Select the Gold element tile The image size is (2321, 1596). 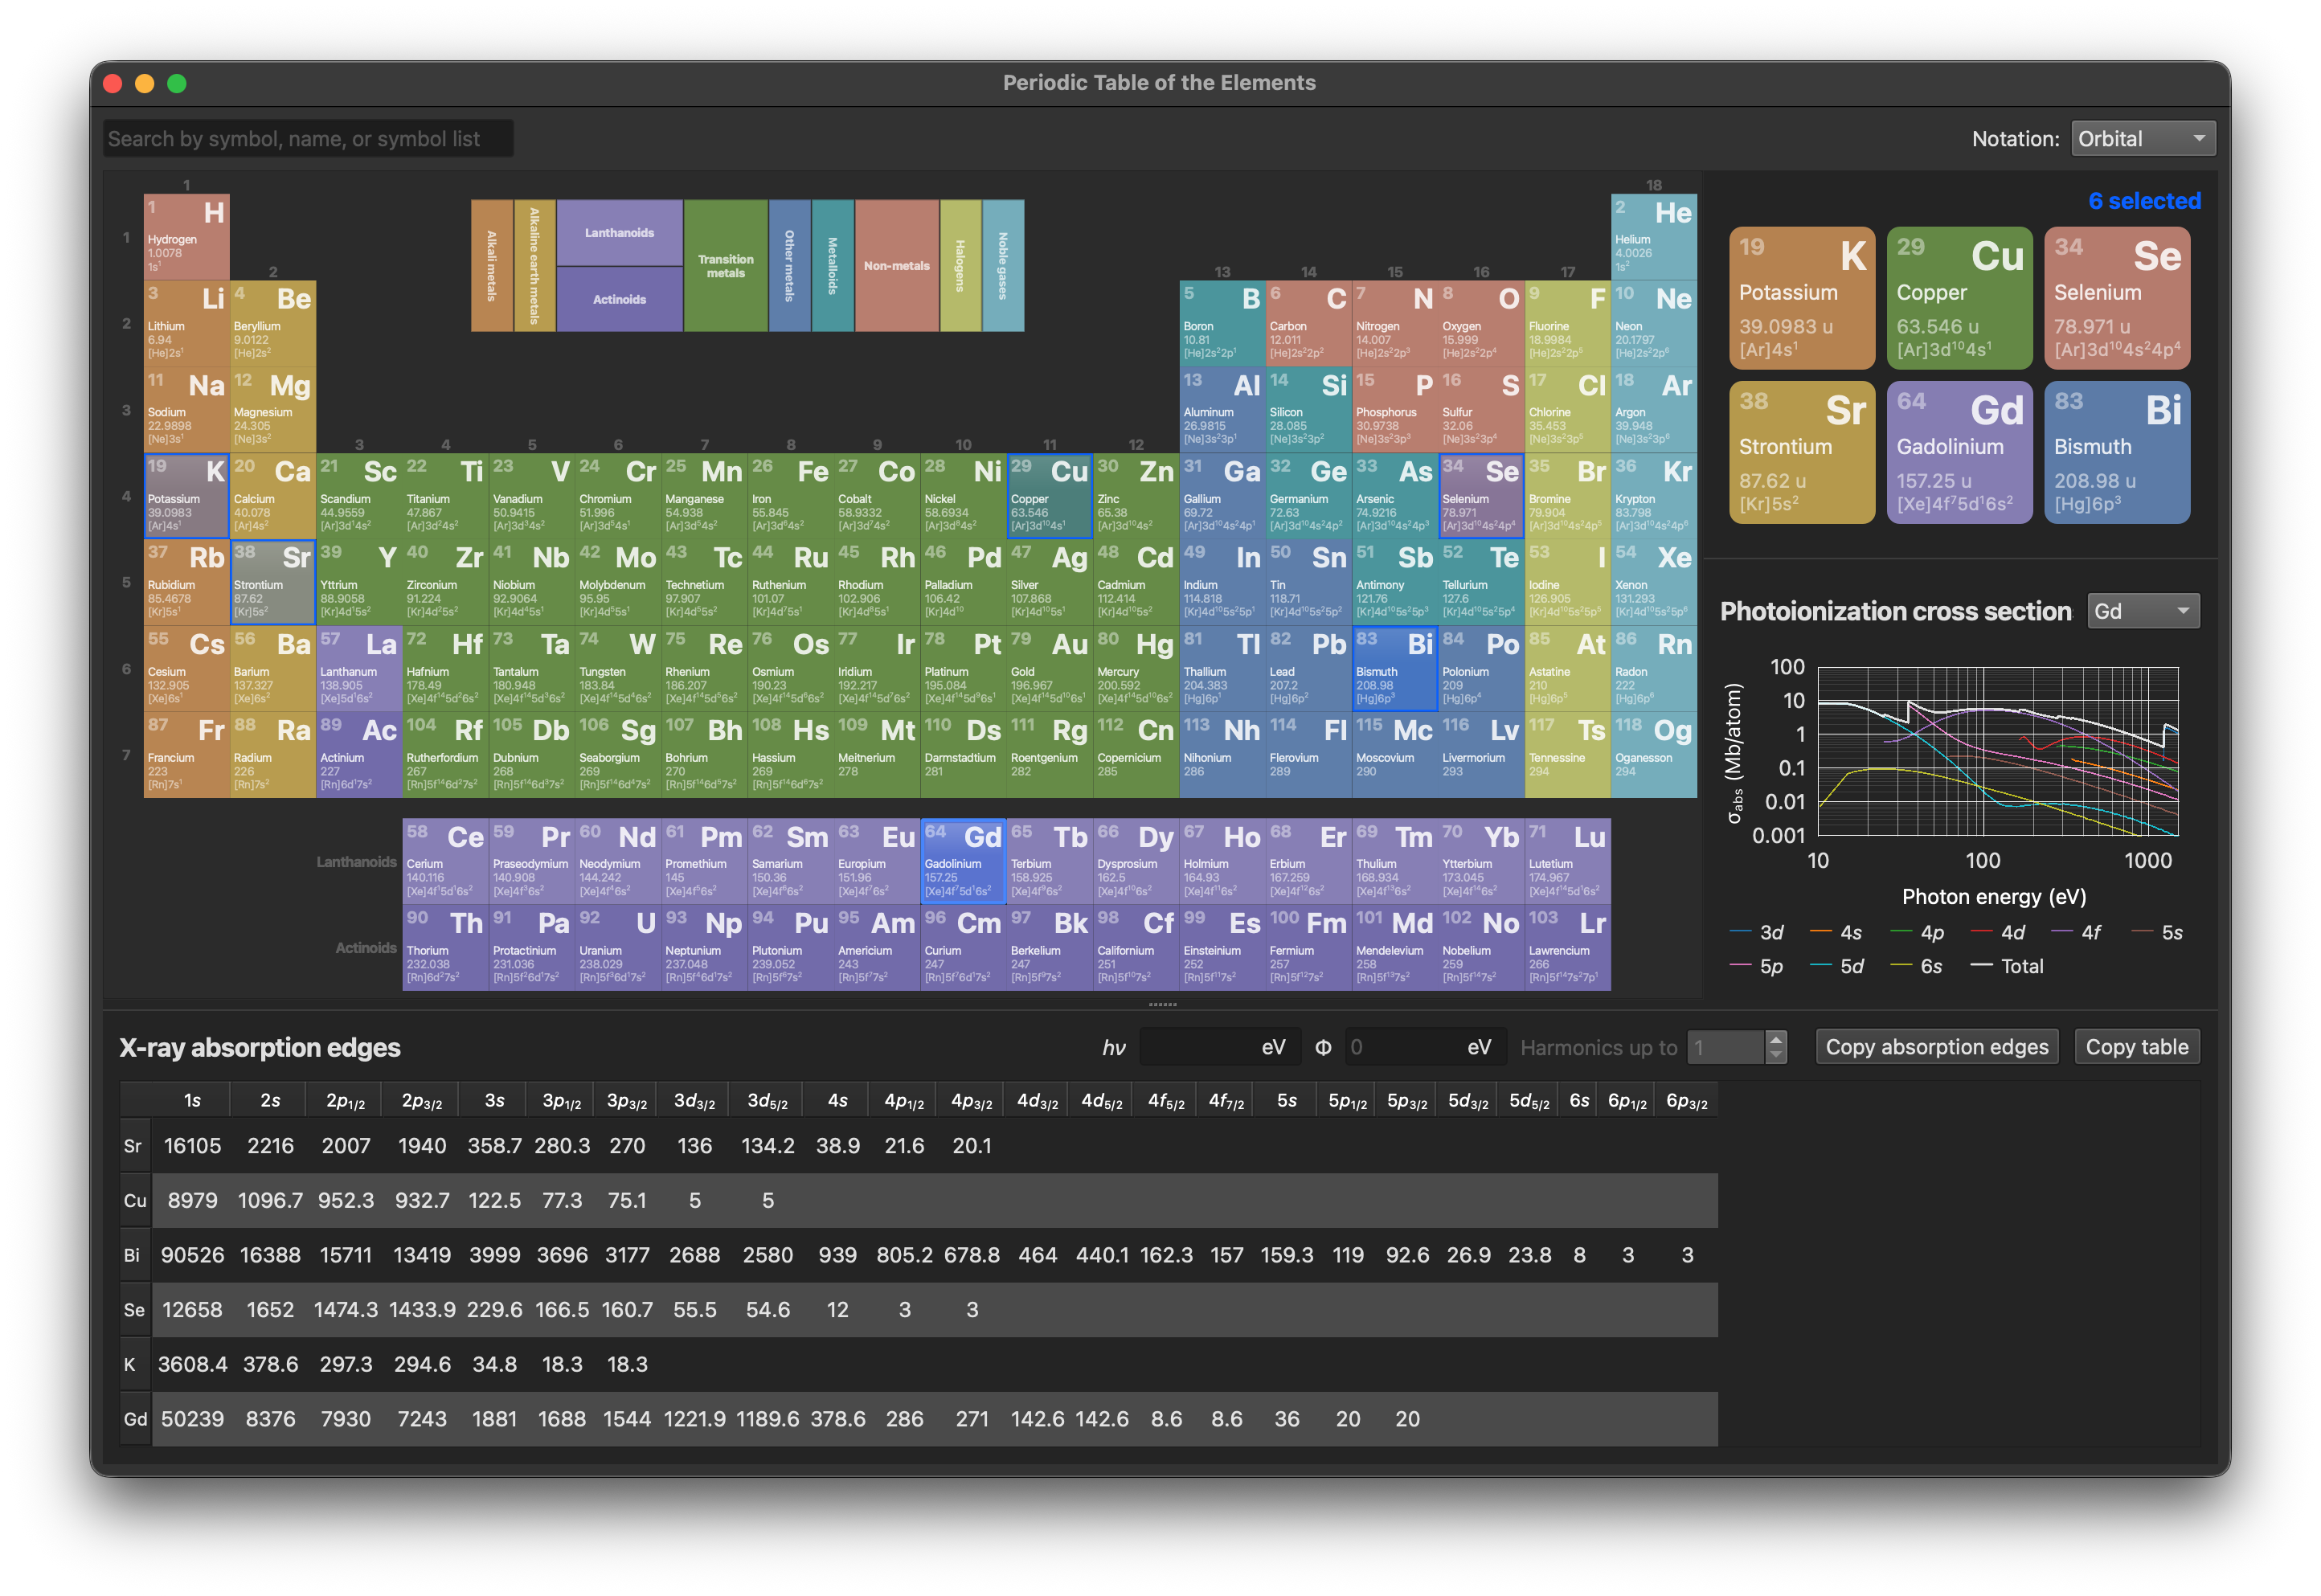coord(1050,669)
